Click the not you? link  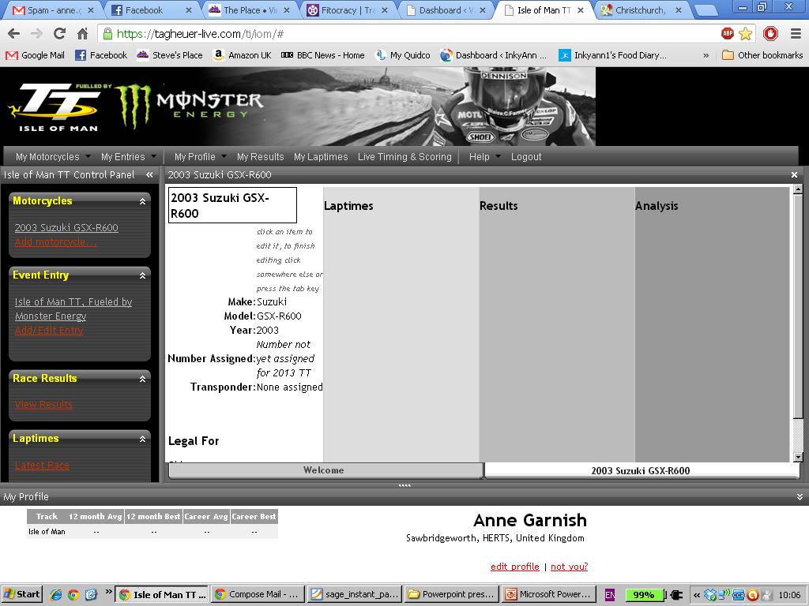569,567
